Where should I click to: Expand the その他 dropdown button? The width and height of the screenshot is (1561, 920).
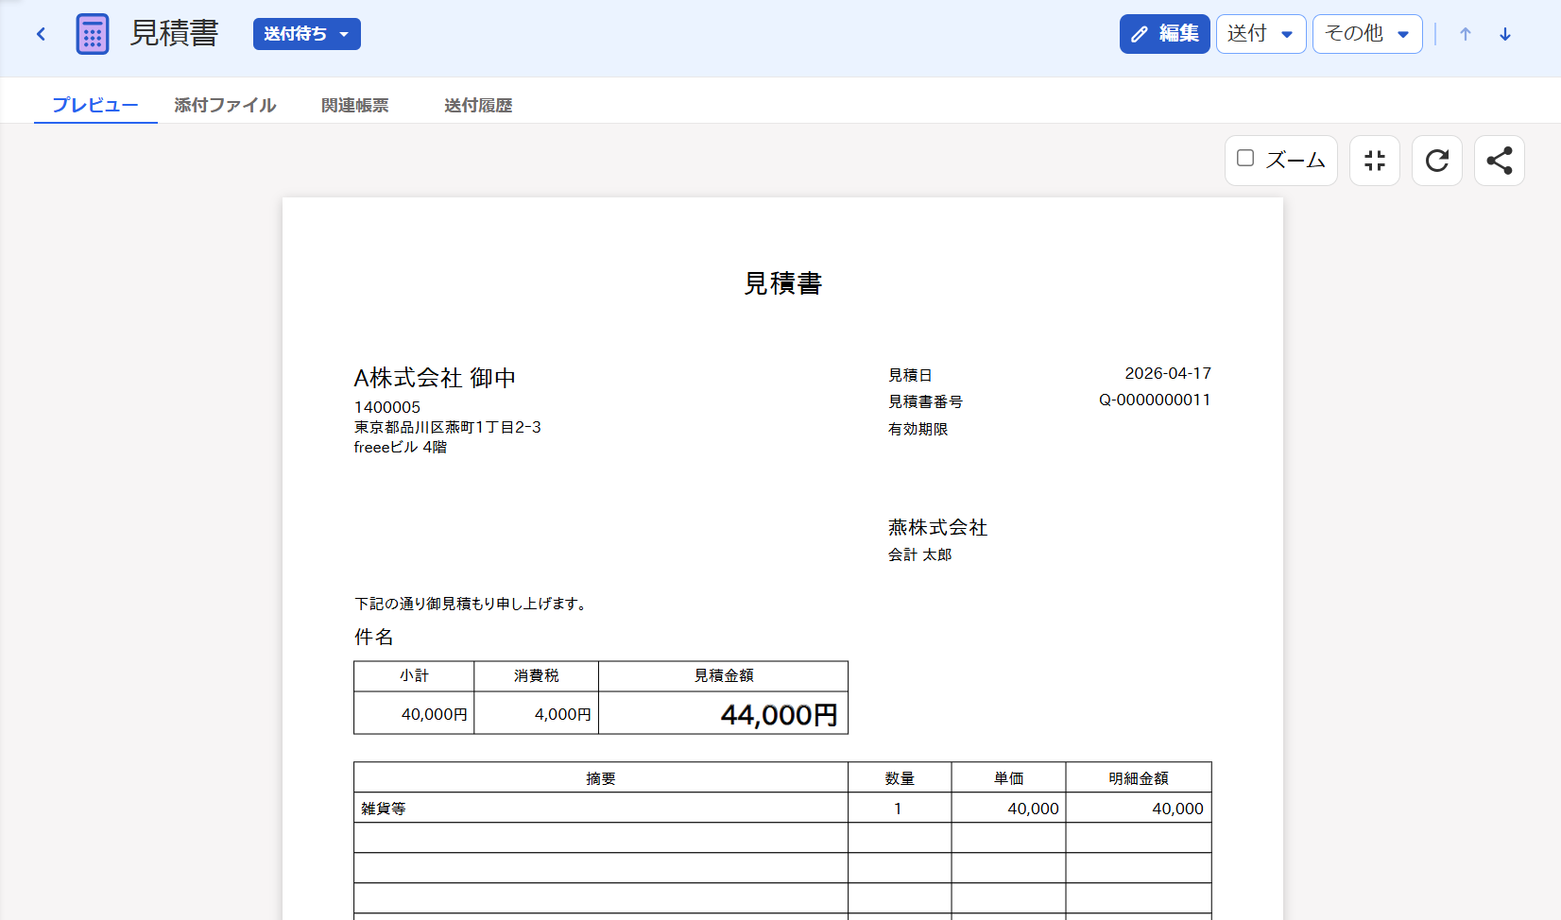click(x=1367, y=34)
